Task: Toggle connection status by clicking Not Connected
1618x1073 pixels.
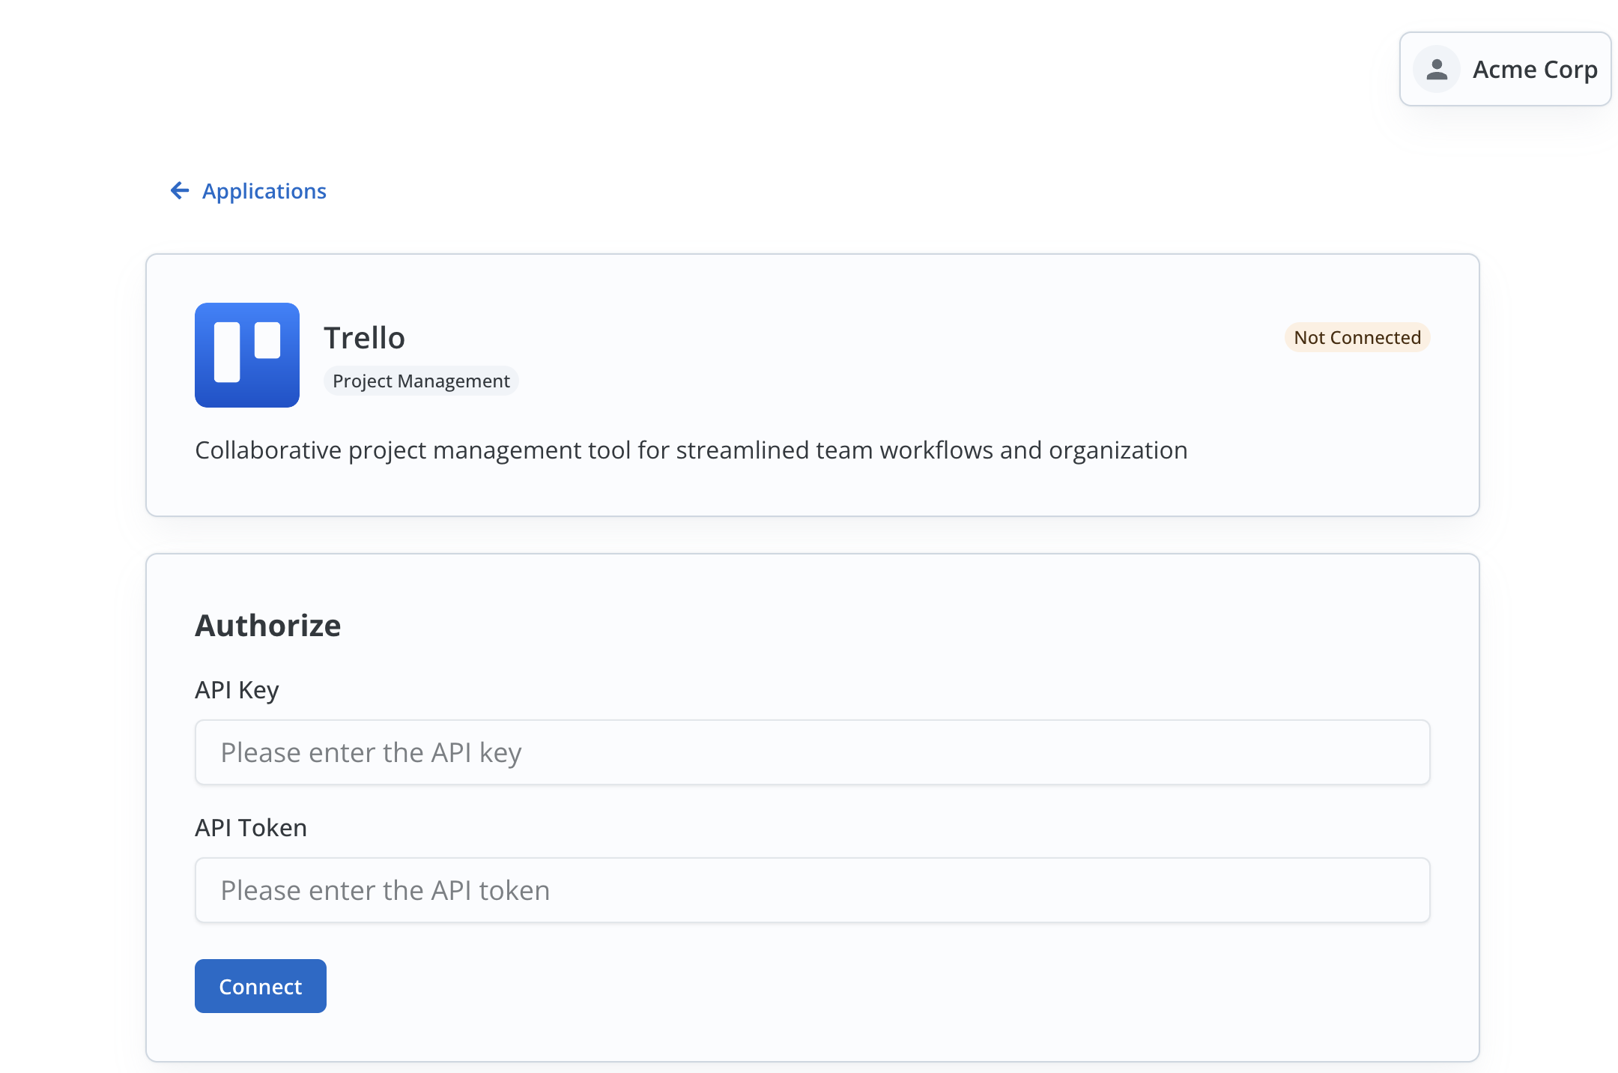Action: pos(1357,337)
